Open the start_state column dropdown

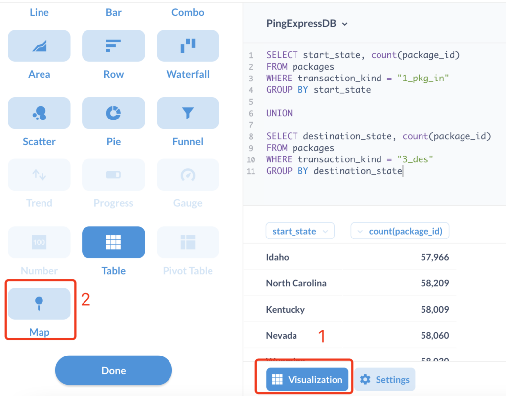[300, 231]
